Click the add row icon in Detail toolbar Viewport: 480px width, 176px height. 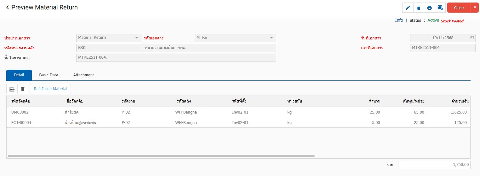point(12,89)
